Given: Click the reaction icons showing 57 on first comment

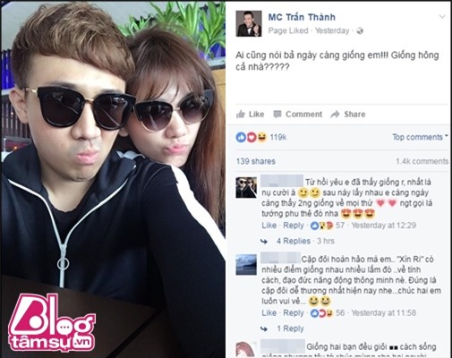Looking at the screenshot, I should [x=328, y=226].
